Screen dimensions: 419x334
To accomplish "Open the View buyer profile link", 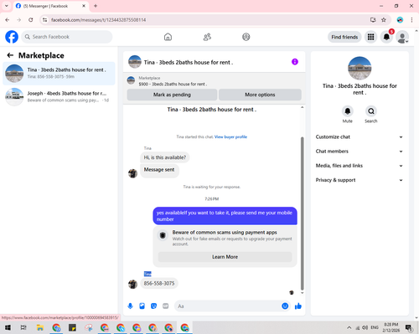I will (x=230, y=136).
